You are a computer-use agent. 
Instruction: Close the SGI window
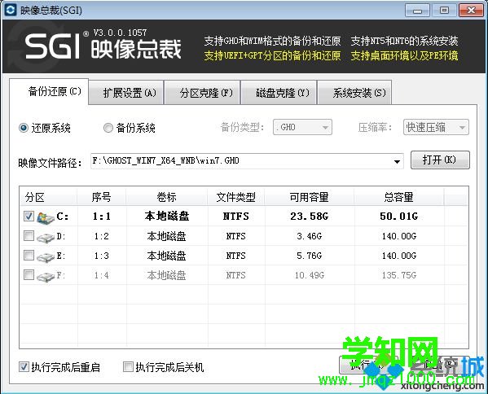click(x=471, y=11)
